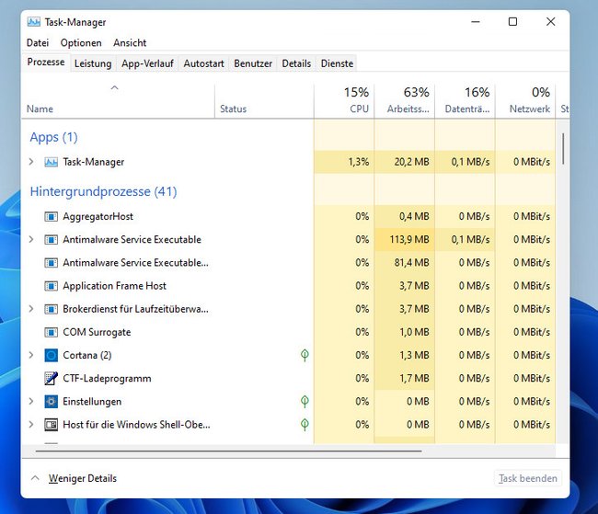Expand Host für die Windows Shell entry
The width and height of the screenshot is (598, 514).
(31, 425)
